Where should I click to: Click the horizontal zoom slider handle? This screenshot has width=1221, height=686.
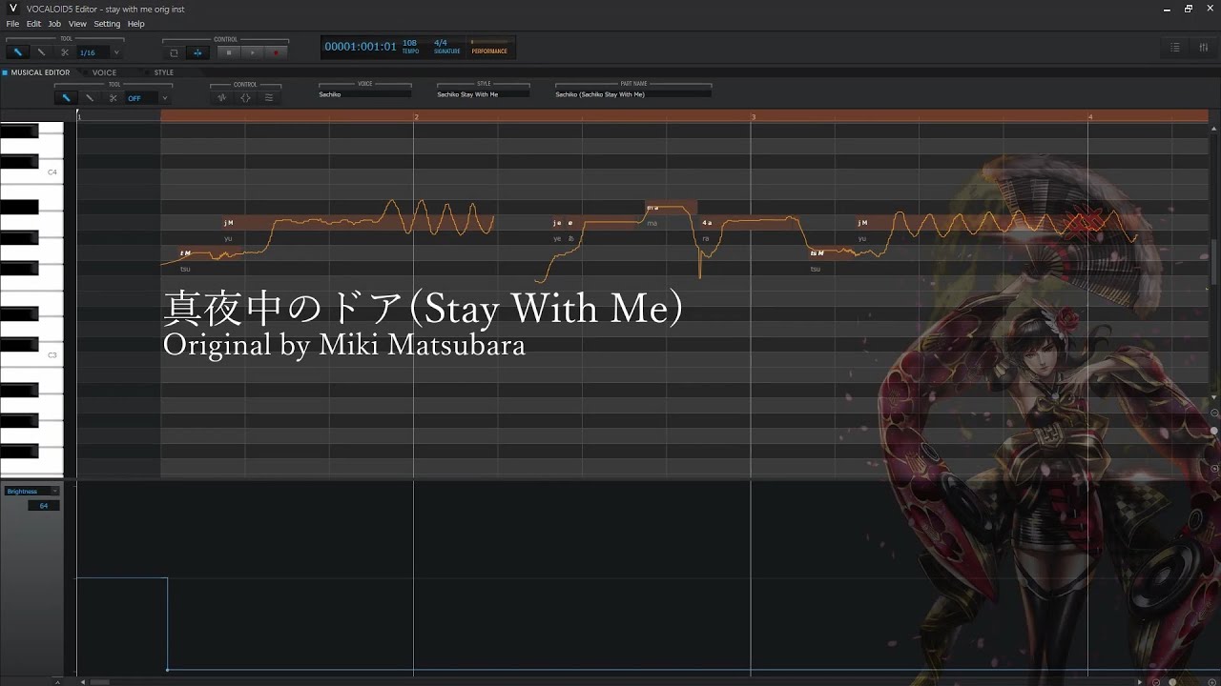[1172, 681]
